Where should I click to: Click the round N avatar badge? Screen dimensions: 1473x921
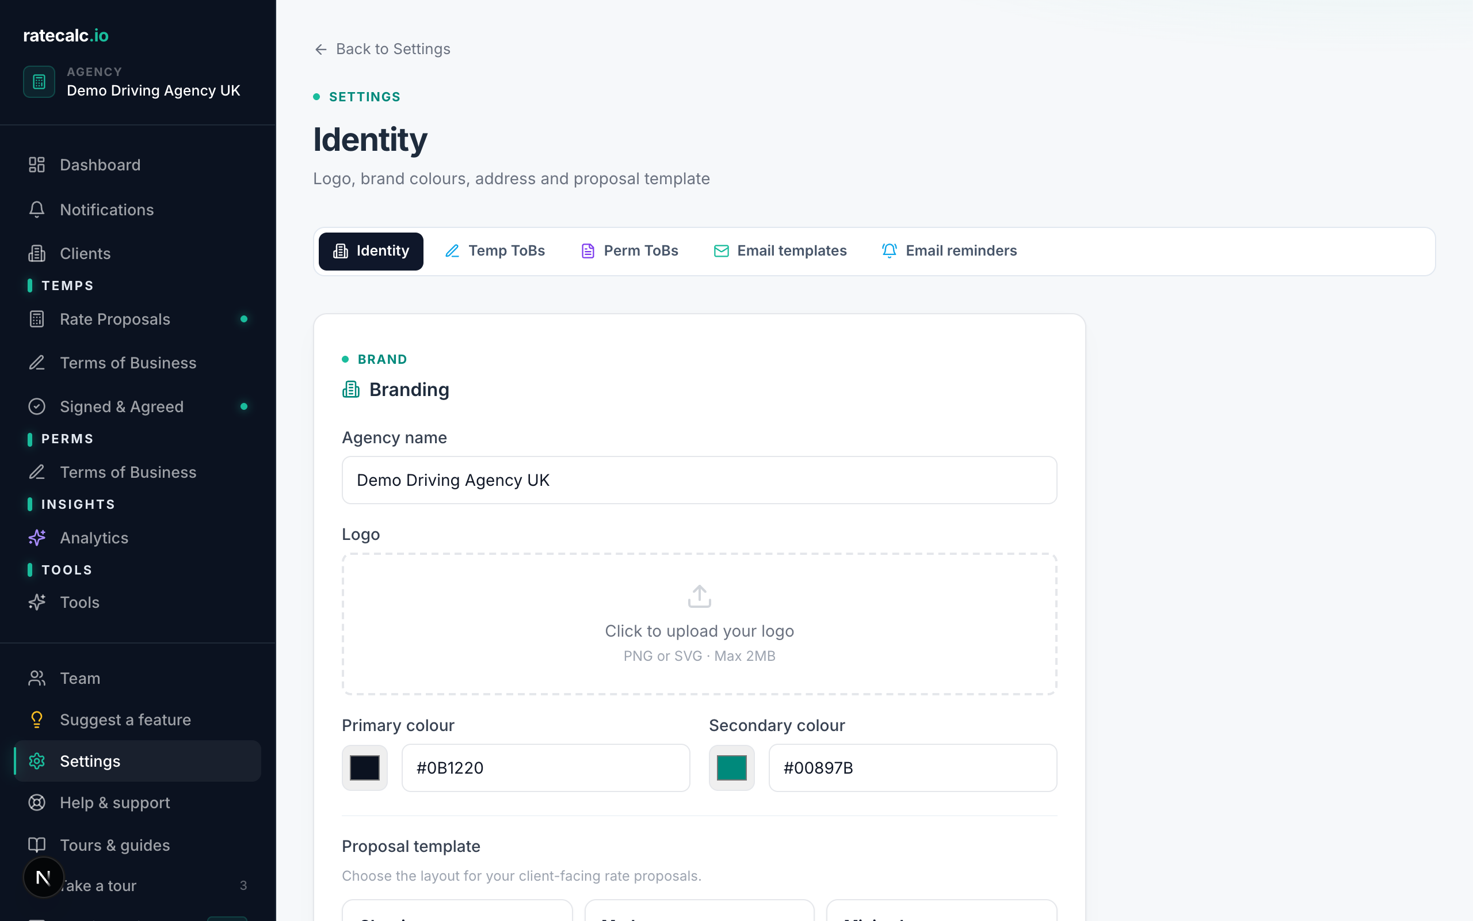pyautogui.click(x=43, y=877)
